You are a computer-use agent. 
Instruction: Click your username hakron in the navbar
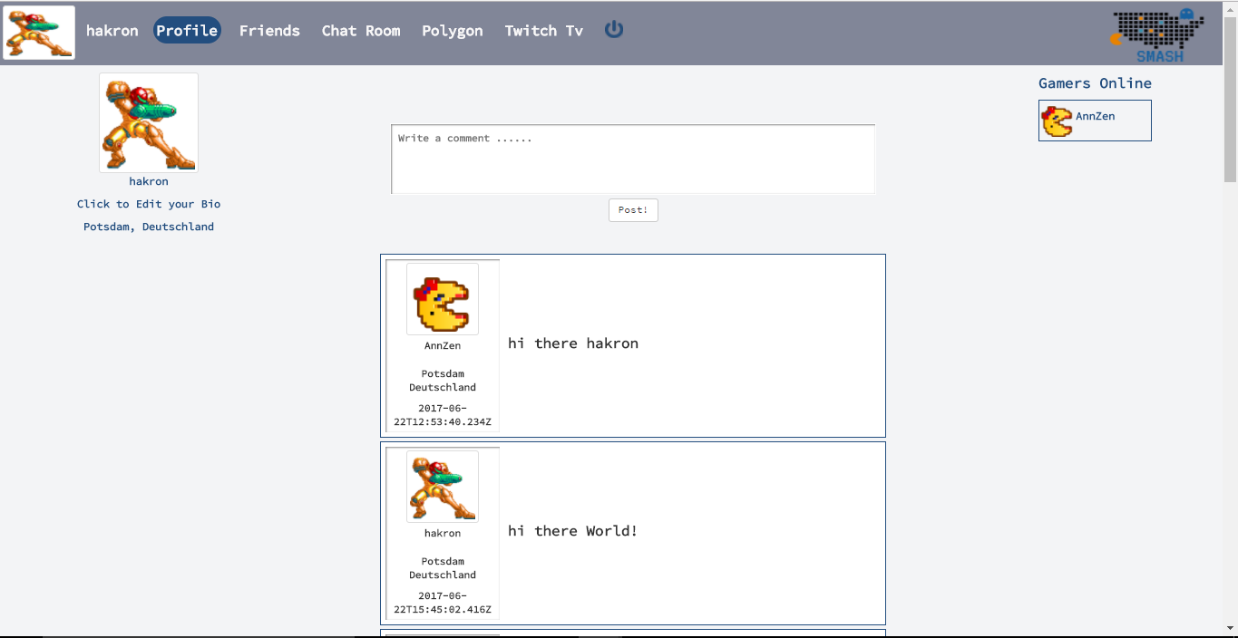point(112,30)
